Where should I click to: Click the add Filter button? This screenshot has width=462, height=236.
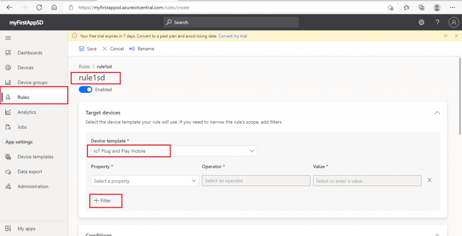[x=102, y=200]
